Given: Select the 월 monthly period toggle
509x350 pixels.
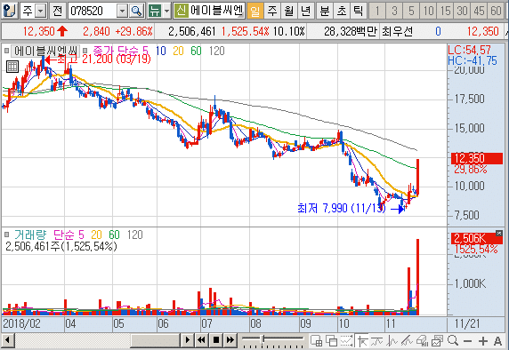Looking at the screenshot, I should 288,12.
